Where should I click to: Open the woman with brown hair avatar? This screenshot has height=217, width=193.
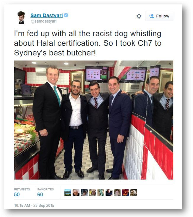(117, 193)
